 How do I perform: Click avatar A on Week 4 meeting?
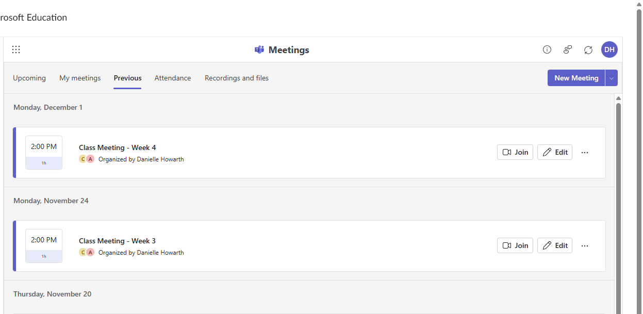click(90, 159)
